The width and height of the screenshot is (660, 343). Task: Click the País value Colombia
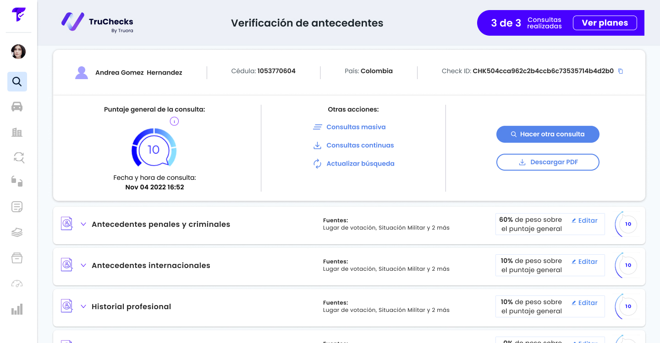pyautogui.click(x=377, y=71)
